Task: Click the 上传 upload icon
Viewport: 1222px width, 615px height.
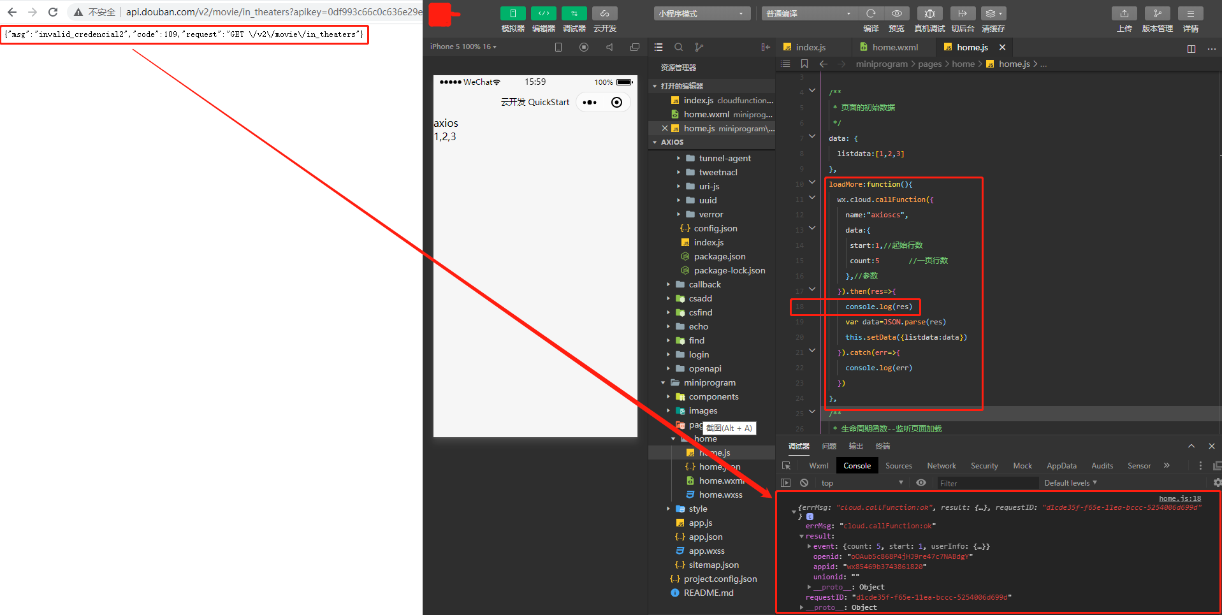Action: [1124, 13]
